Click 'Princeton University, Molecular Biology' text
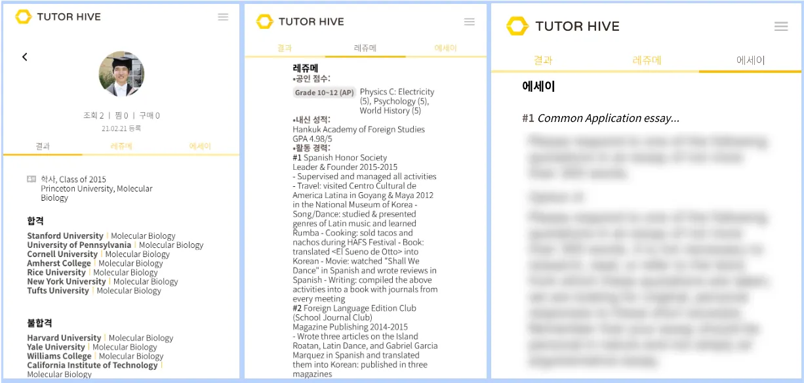 96,193
